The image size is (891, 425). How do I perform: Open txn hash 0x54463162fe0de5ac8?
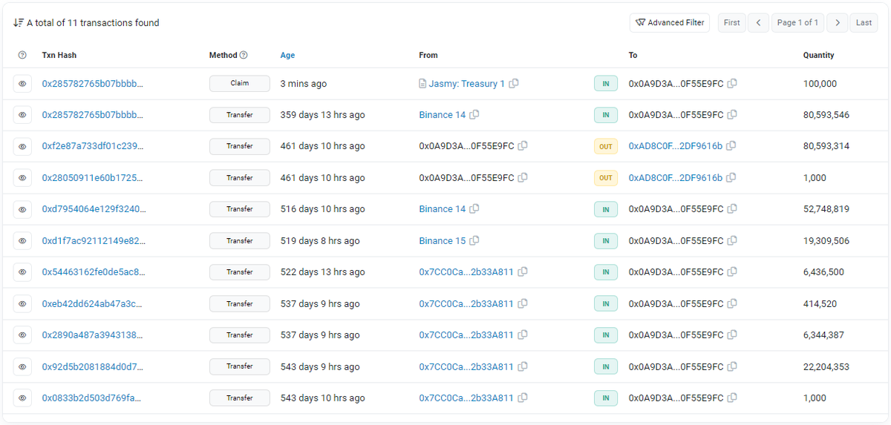94,272
